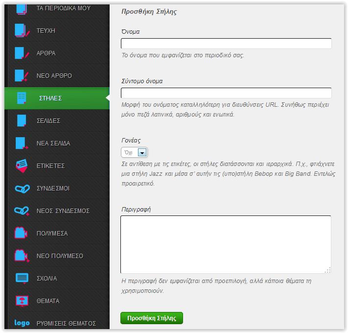Click the Γονέας label

(x=131, y=141)
